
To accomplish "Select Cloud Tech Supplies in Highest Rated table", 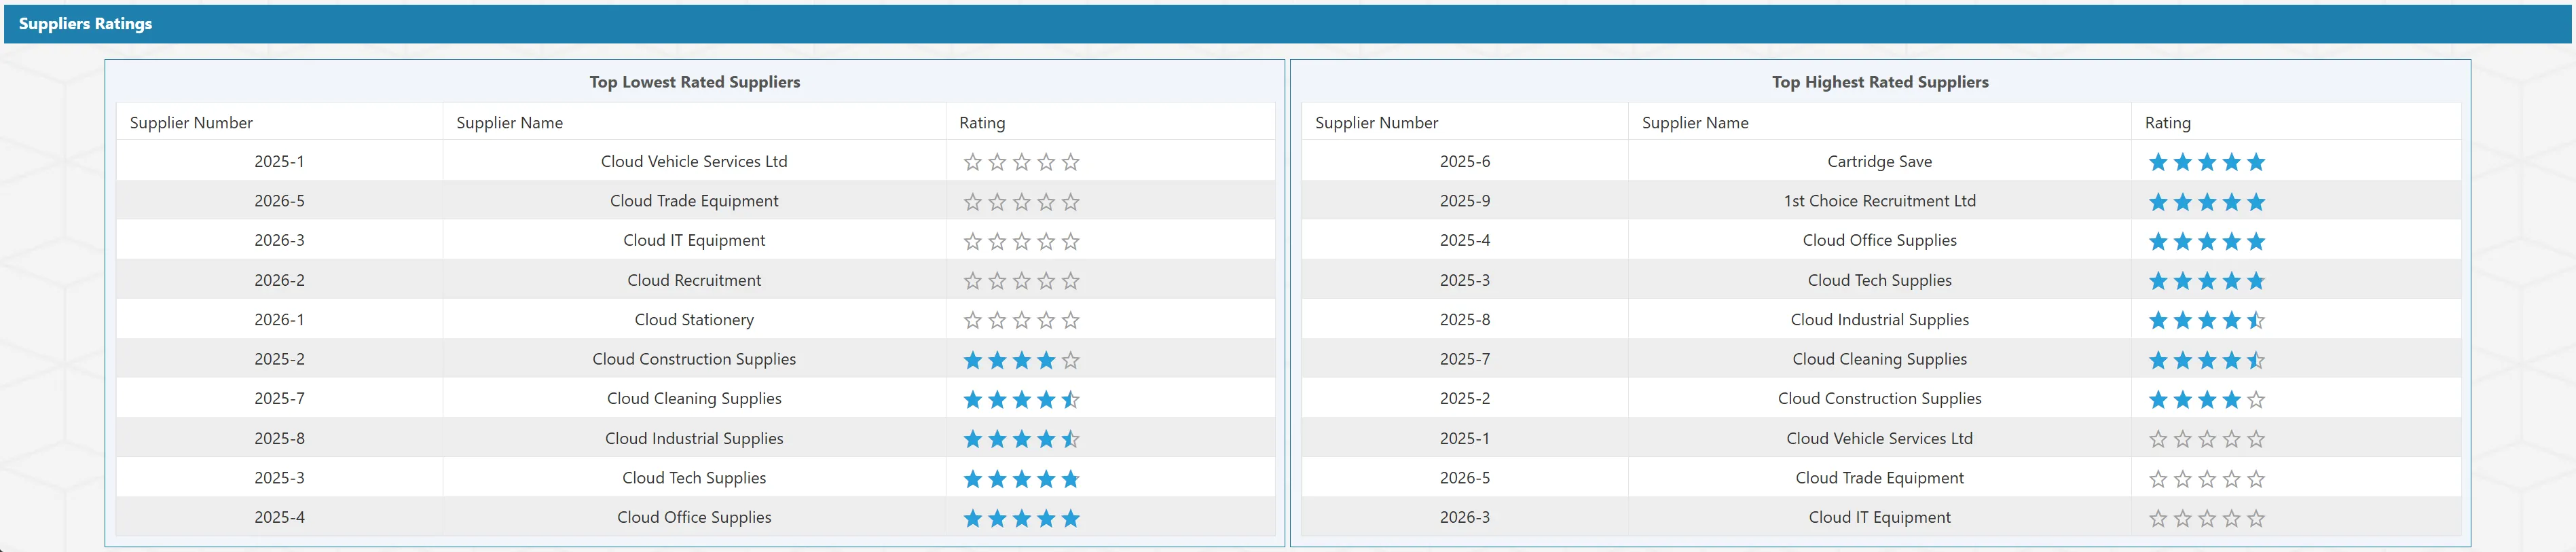I will pos(1879,280).
